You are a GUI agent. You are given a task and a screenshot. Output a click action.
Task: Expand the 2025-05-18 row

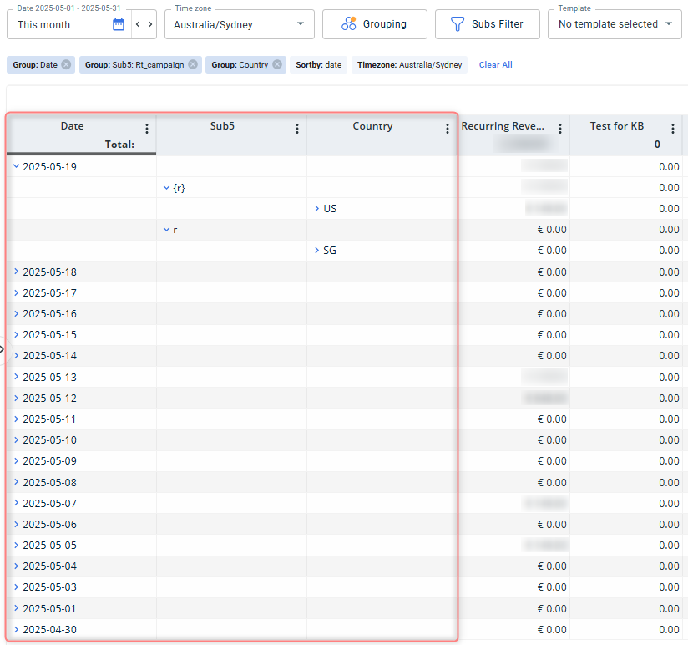(16, 272)
